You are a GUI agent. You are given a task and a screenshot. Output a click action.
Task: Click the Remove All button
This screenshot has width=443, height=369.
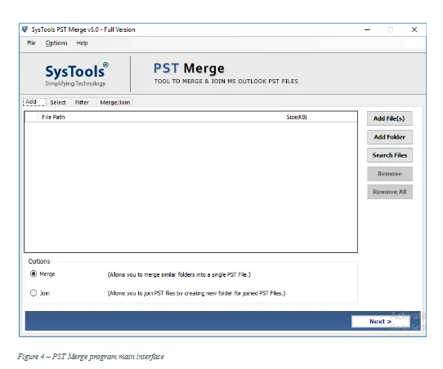tap(390, 192)
